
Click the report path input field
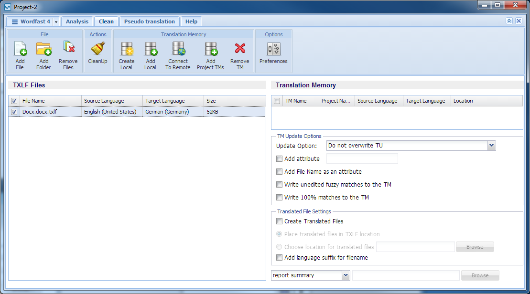(406, 275)
